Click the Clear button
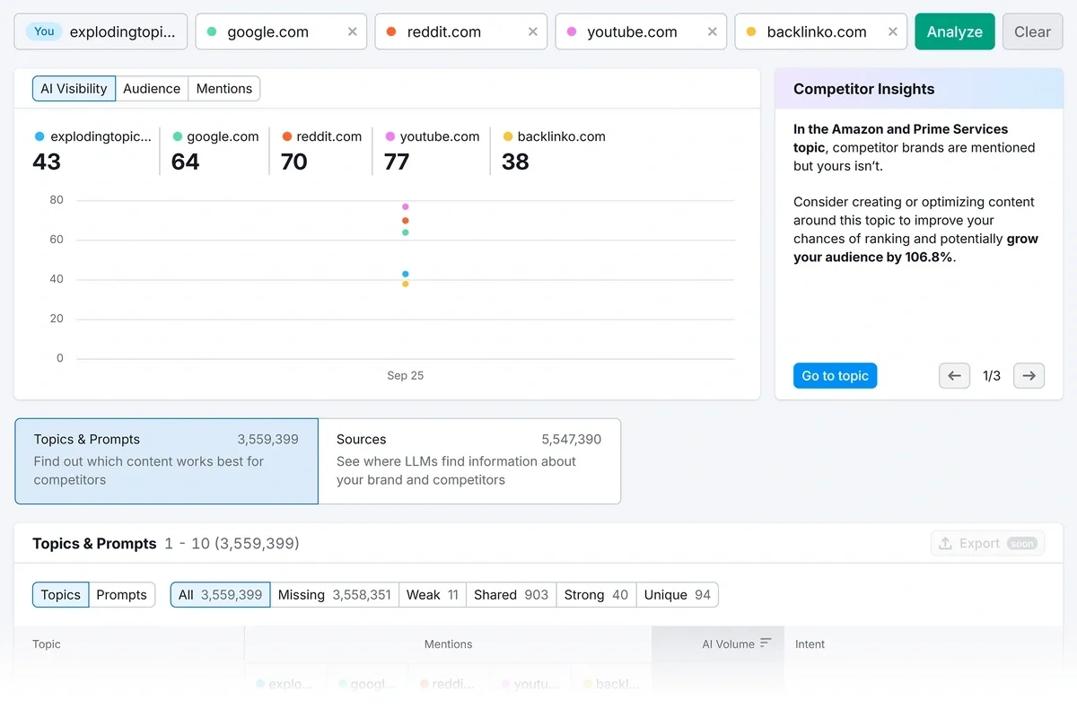 point(1032,31)
